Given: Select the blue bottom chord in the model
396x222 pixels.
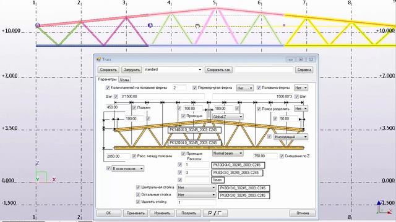Looking at the screenshot, I should 92,46.
